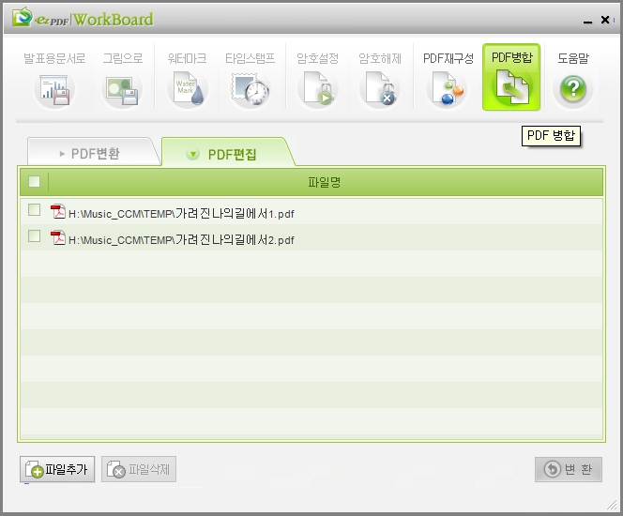623x516 pixels.
Task: Click the ezPDF WorkBoard logo
Action: [83, 18]
